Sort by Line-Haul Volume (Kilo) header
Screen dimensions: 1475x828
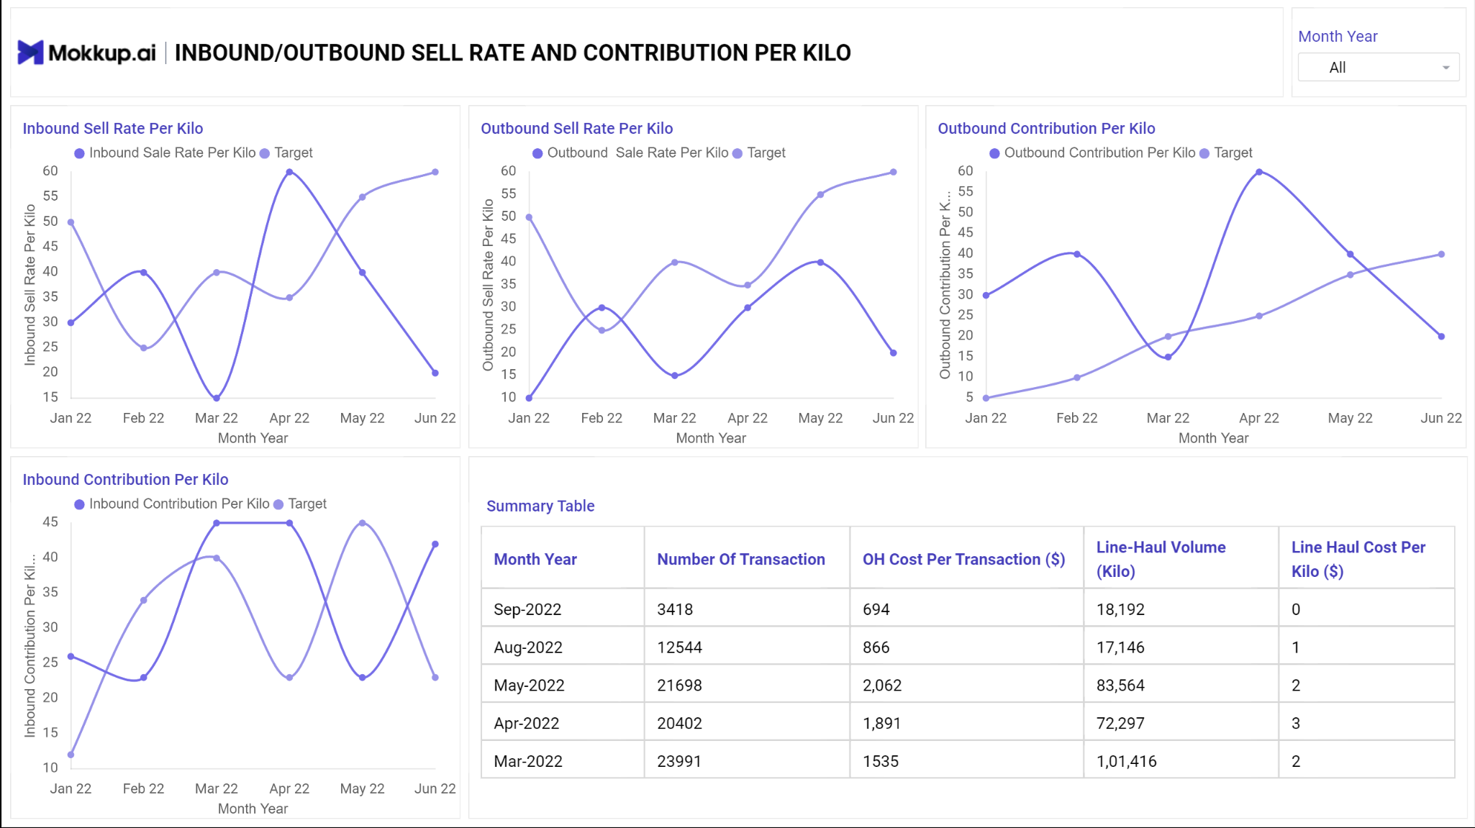tap(1161, 559)
